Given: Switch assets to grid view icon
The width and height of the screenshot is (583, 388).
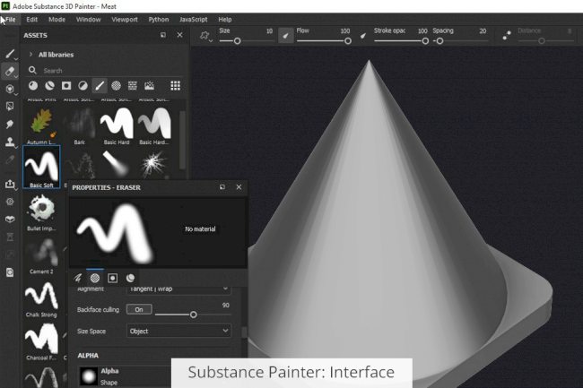Looking at the screenshot, I should tap(175, 86).
